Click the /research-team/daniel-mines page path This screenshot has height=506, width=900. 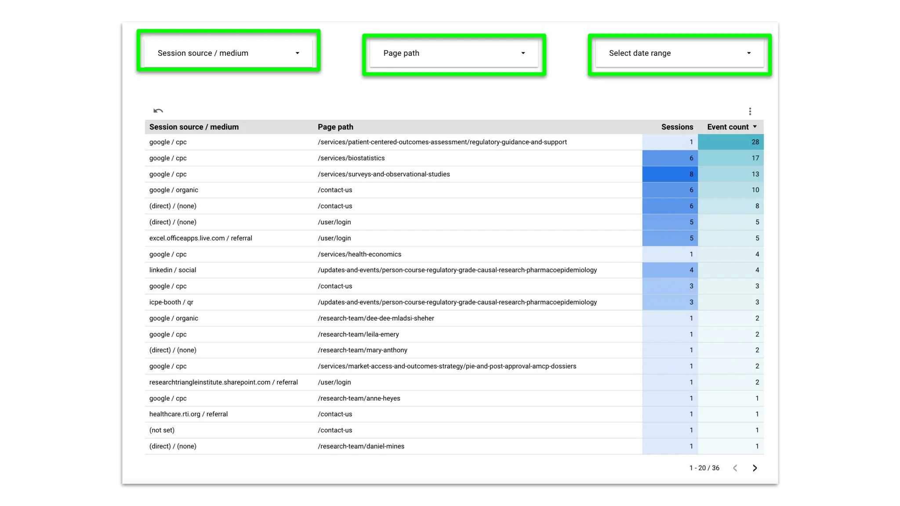pyautogui.click(x=361, y=446)
